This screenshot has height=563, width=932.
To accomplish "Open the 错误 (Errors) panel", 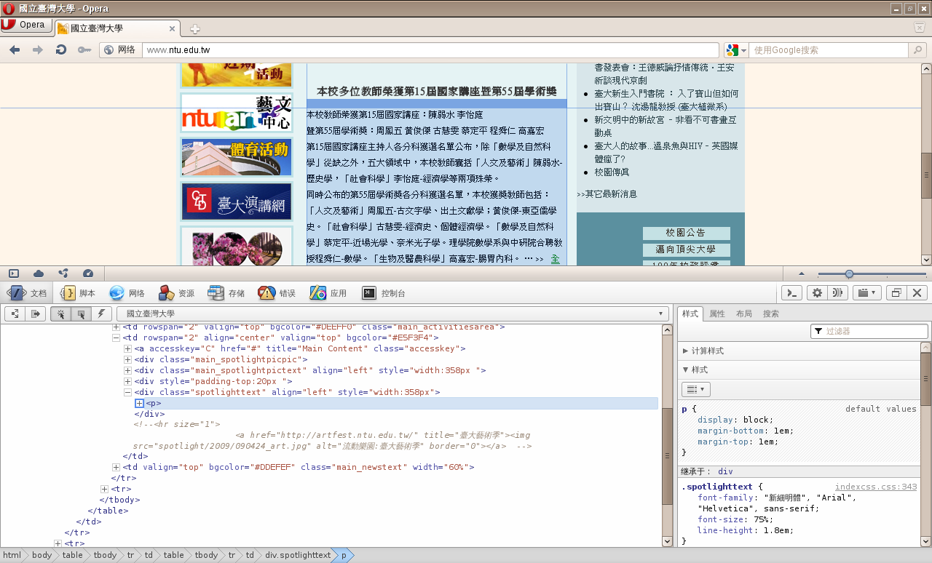I will [277, 293].
